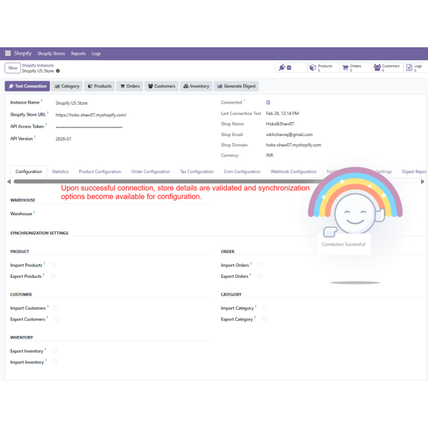Click the scroll-right arrow of tab bar

(422, 181)
